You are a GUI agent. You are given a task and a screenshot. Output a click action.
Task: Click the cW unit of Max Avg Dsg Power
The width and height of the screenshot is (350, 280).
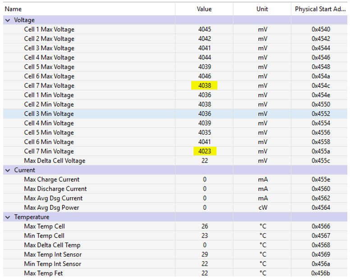[x=262, y=208]
